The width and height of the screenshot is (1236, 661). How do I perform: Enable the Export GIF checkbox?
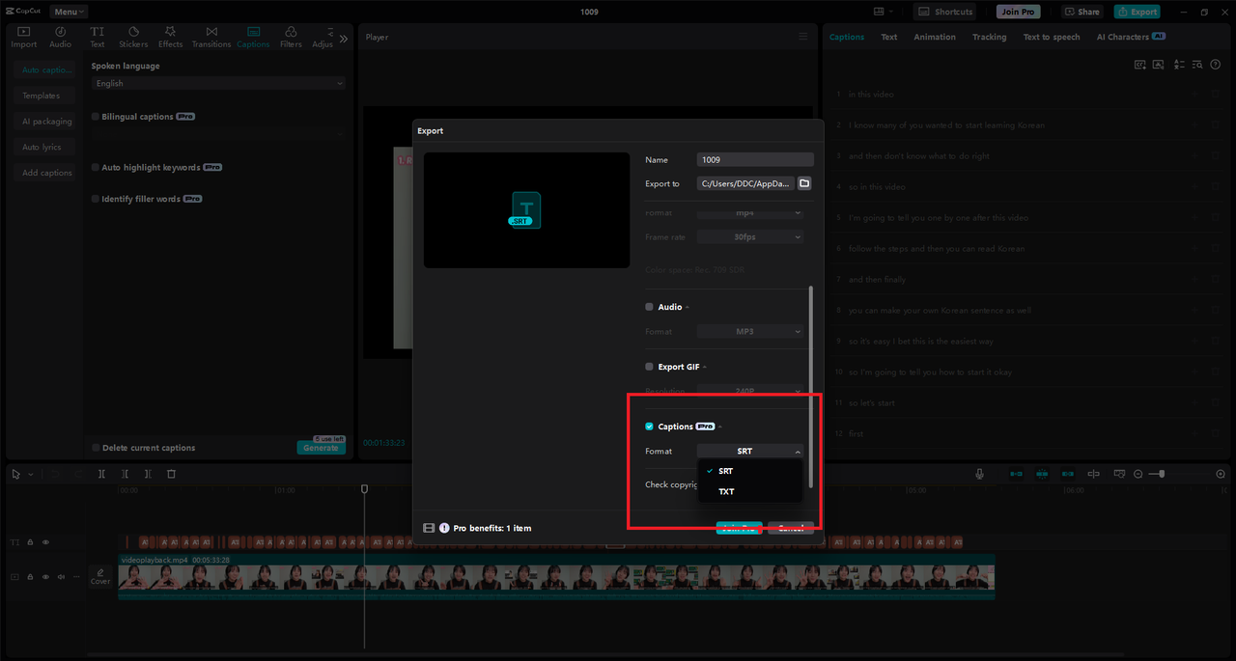point(649,367)
